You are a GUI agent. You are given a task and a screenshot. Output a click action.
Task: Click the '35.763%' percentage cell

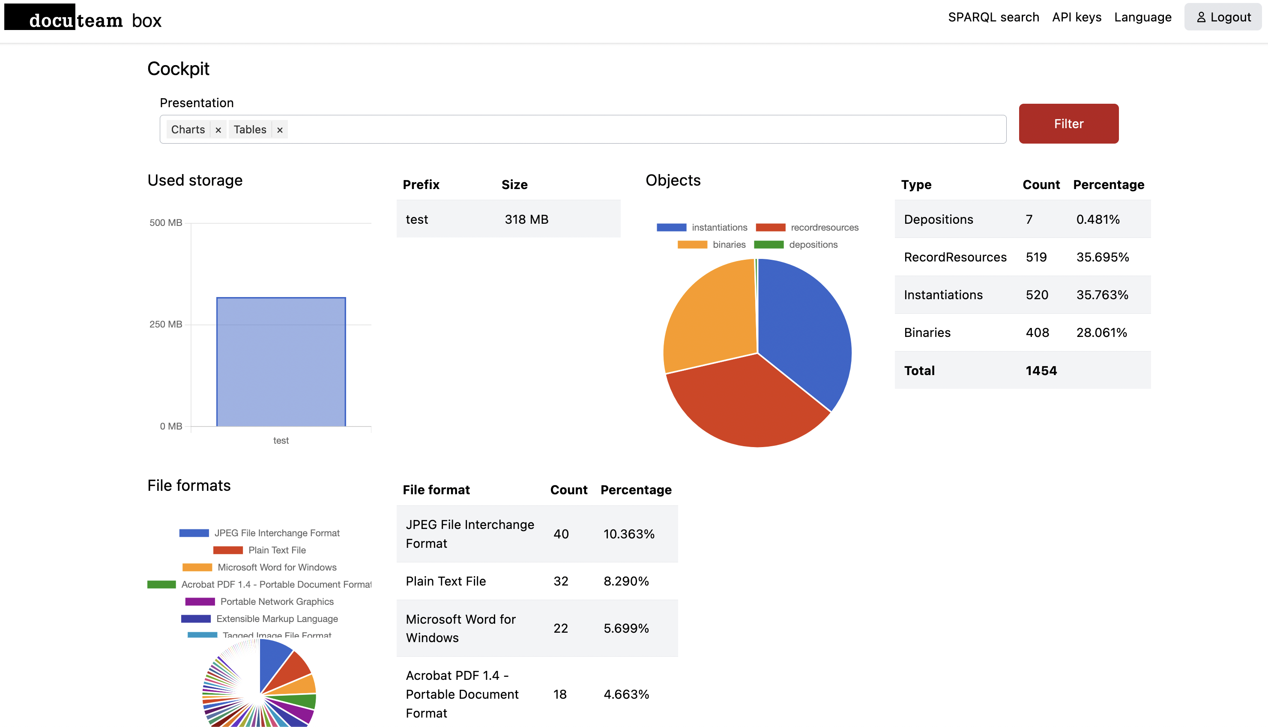(1102, 295)
